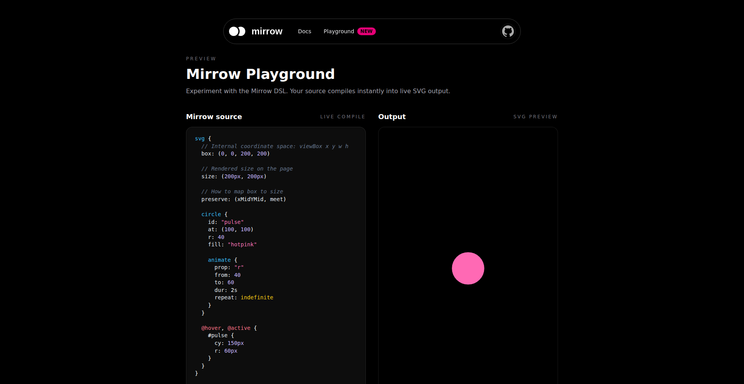The width and height of the screenshot is (744, 384).
Task: Click the pink NEW badge
Action: pos(366,31)
